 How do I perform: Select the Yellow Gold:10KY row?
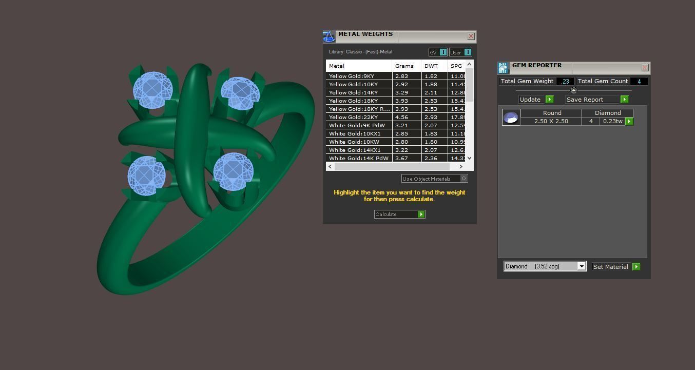395,84
